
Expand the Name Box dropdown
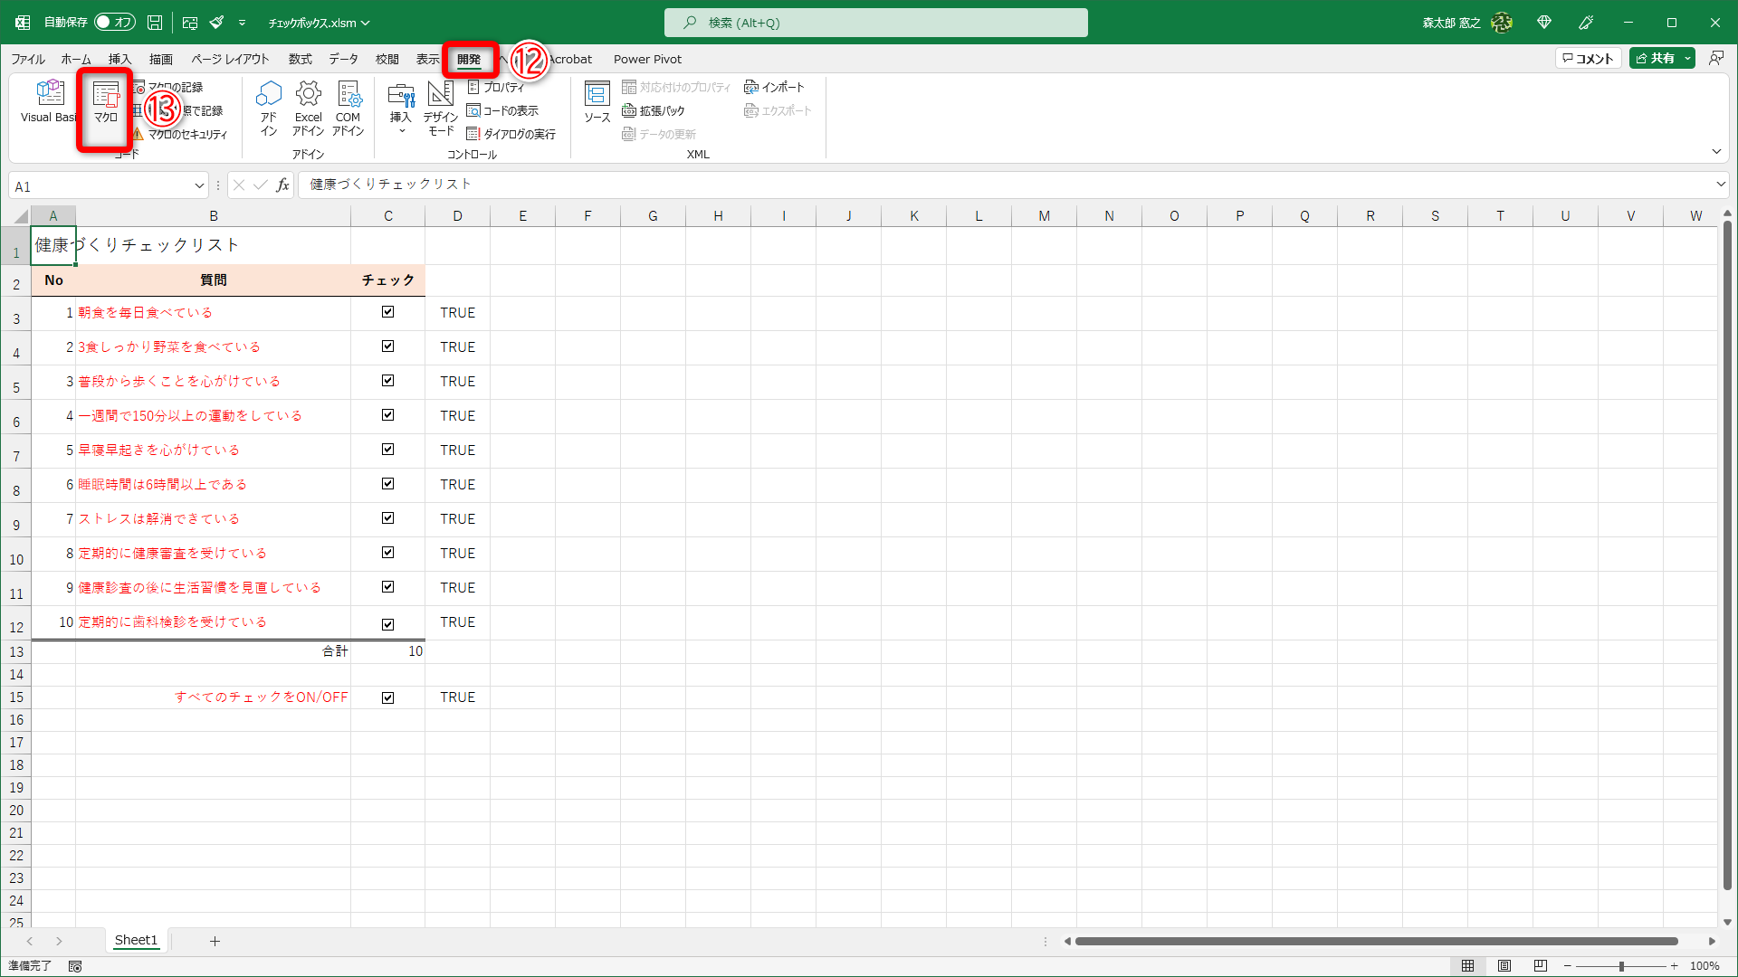199,186
